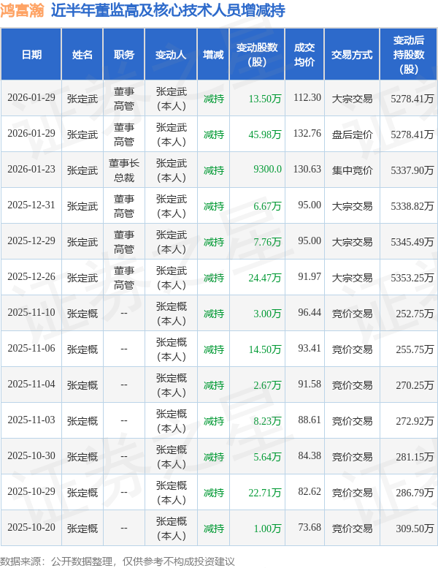
Task: Click holdings value 5353.25万
Action: point(412,278)
